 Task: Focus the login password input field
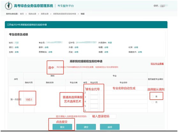103,116
